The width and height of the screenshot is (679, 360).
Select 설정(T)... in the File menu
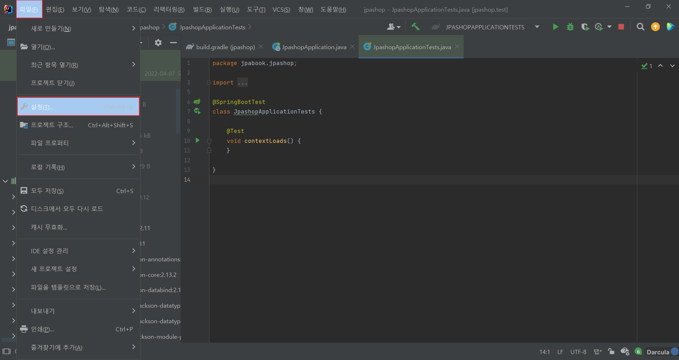pos(78,107)
